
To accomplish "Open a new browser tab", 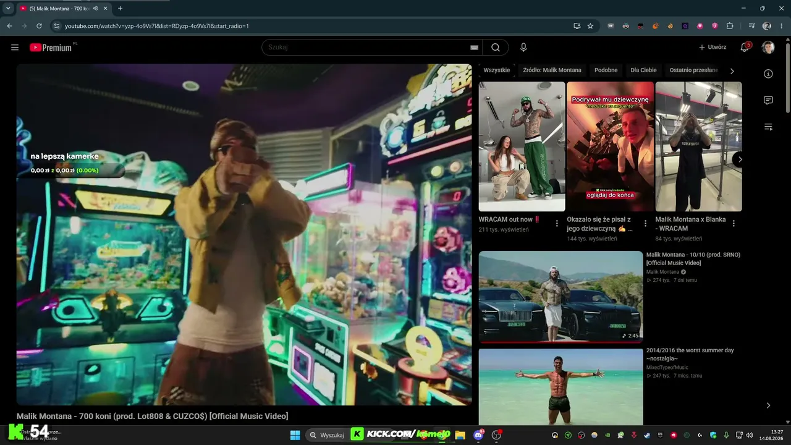I will (x=120, y=8).
